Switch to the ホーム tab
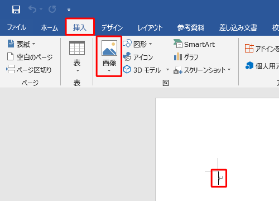Screen dimensions: 279x201 click(50, 28)
